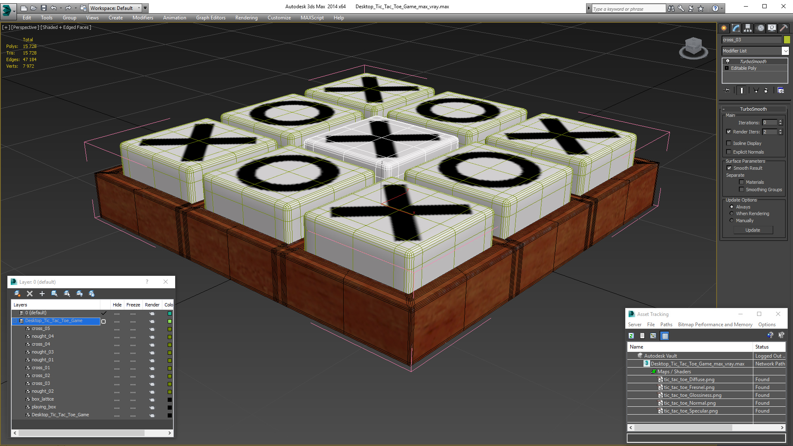
Task: Switch to the Utilities hammer tab
Action: (x=784, y=28)
